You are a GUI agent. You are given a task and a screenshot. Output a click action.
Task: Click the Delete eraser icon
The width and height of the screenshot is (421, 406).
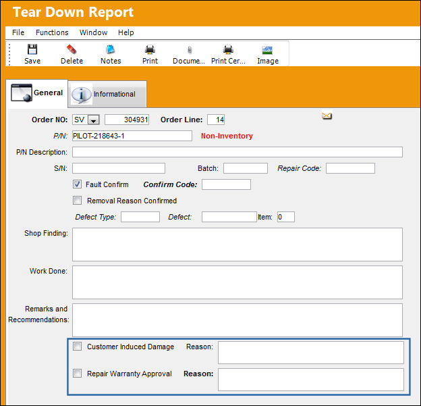(x=72, y=49)
